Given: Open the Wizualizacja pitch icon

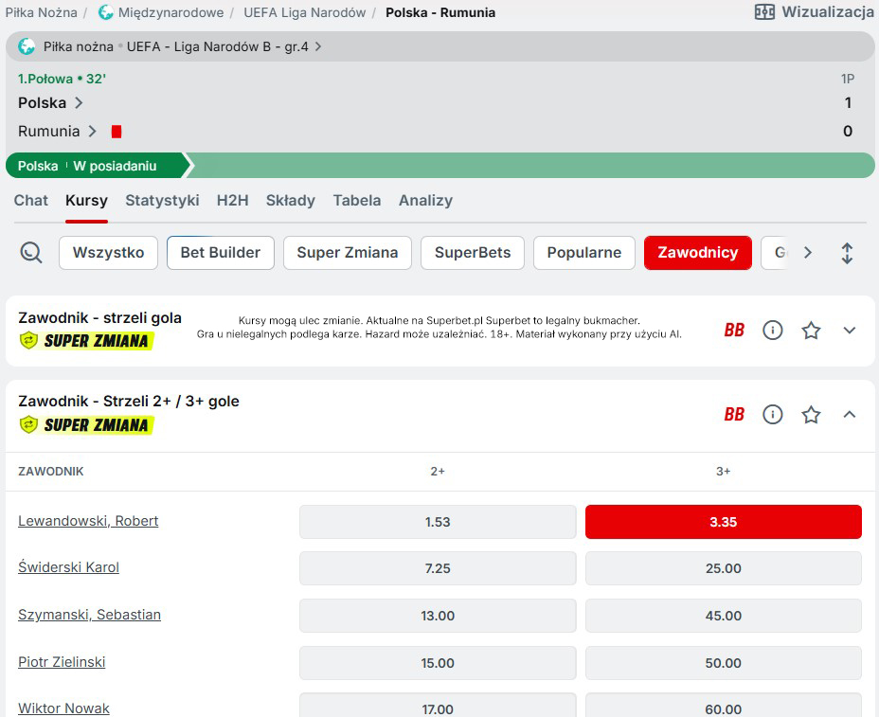Looking at the screenshot, I should click(x=764, y=11).
